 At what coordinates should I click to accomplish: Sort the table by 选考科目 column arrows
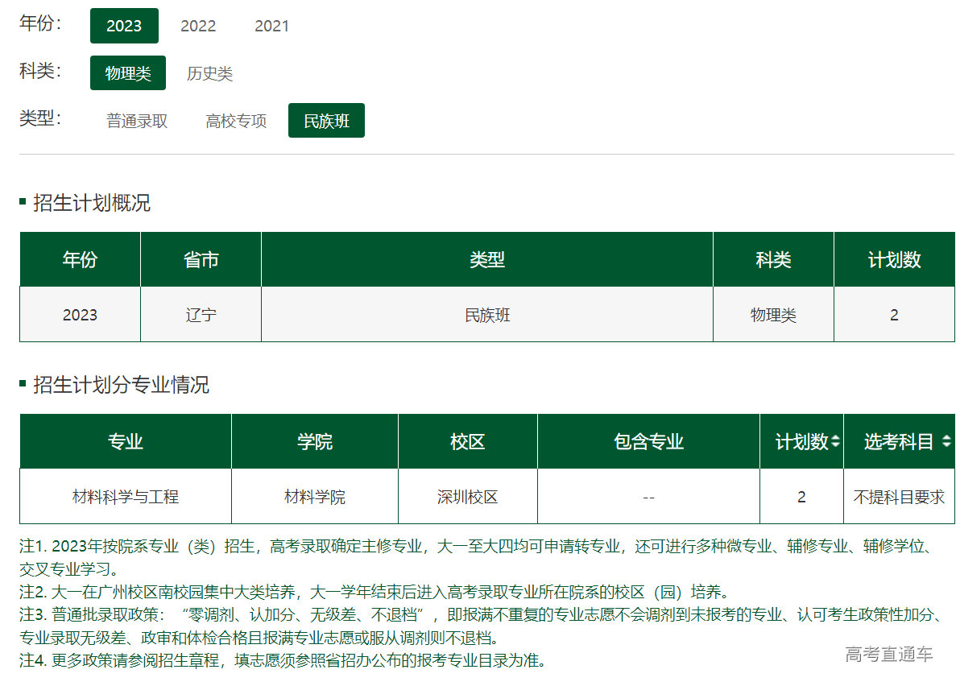tap(947, 440)
